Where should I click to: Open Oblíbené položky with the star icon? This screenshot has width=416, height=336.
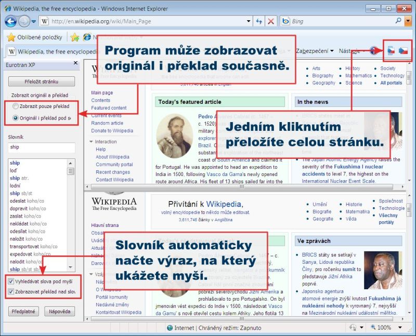point(10,37)
